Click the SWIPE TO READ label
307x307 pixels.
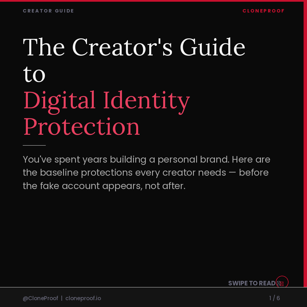click(x=252, y=283)
